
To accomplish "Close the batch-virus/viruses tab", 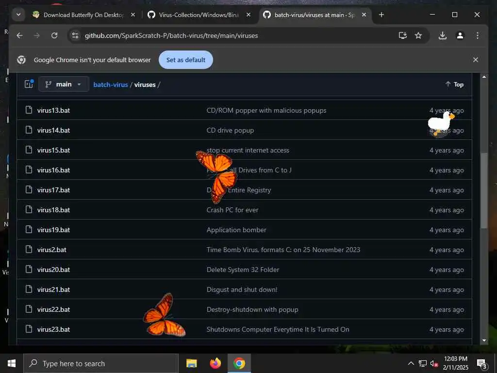I will pos(364,15).
